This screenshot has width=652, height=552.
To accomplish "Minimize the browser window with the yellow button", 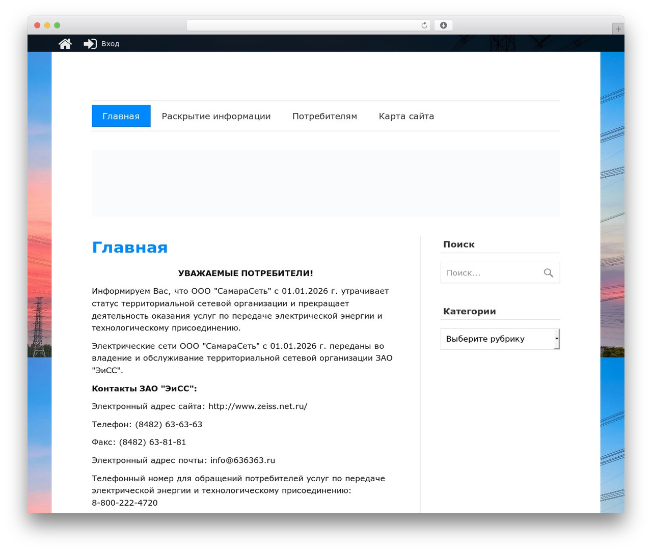I will 47,25.
